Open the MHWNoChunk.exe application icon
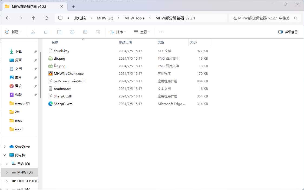 click(51, 73)
